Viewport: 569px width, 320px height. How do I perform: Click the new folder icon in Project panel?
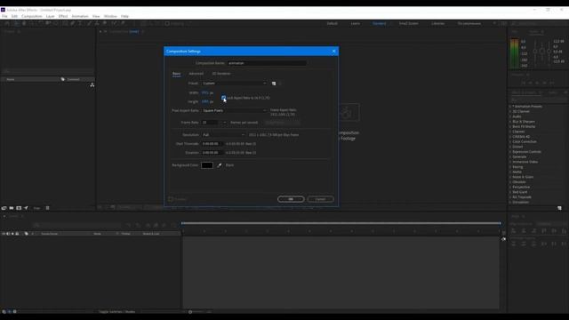click(12, 208)
